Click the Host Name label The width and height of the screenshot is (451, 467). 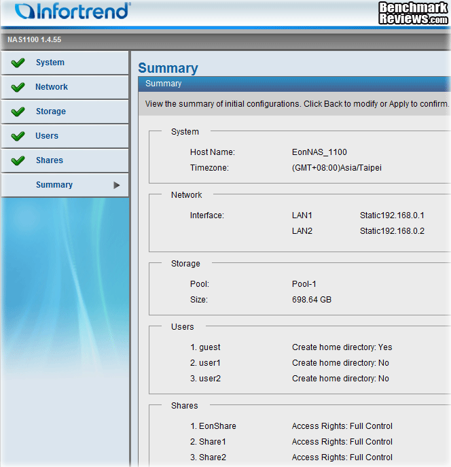(213, 152)
